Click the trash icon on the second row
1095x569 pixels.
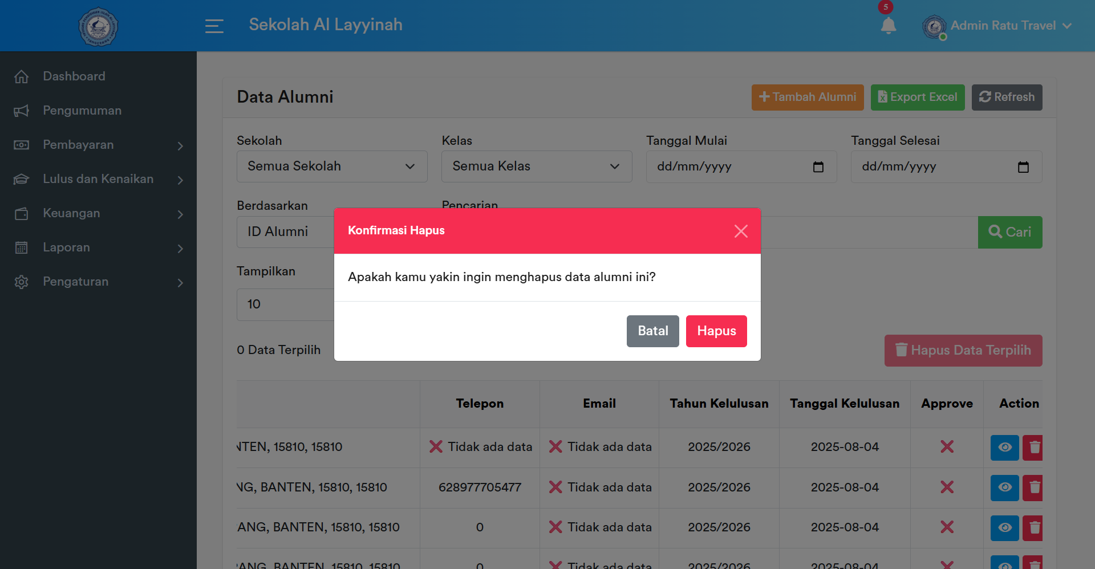tap(1033, 488)
